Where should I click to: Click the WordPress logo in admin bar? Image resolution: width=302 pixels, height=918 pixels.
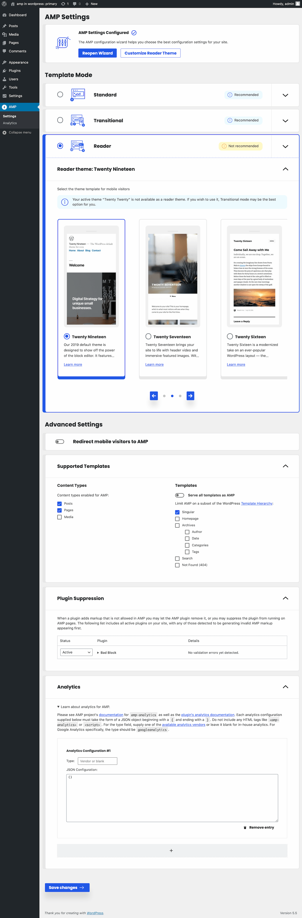(4, 4)
